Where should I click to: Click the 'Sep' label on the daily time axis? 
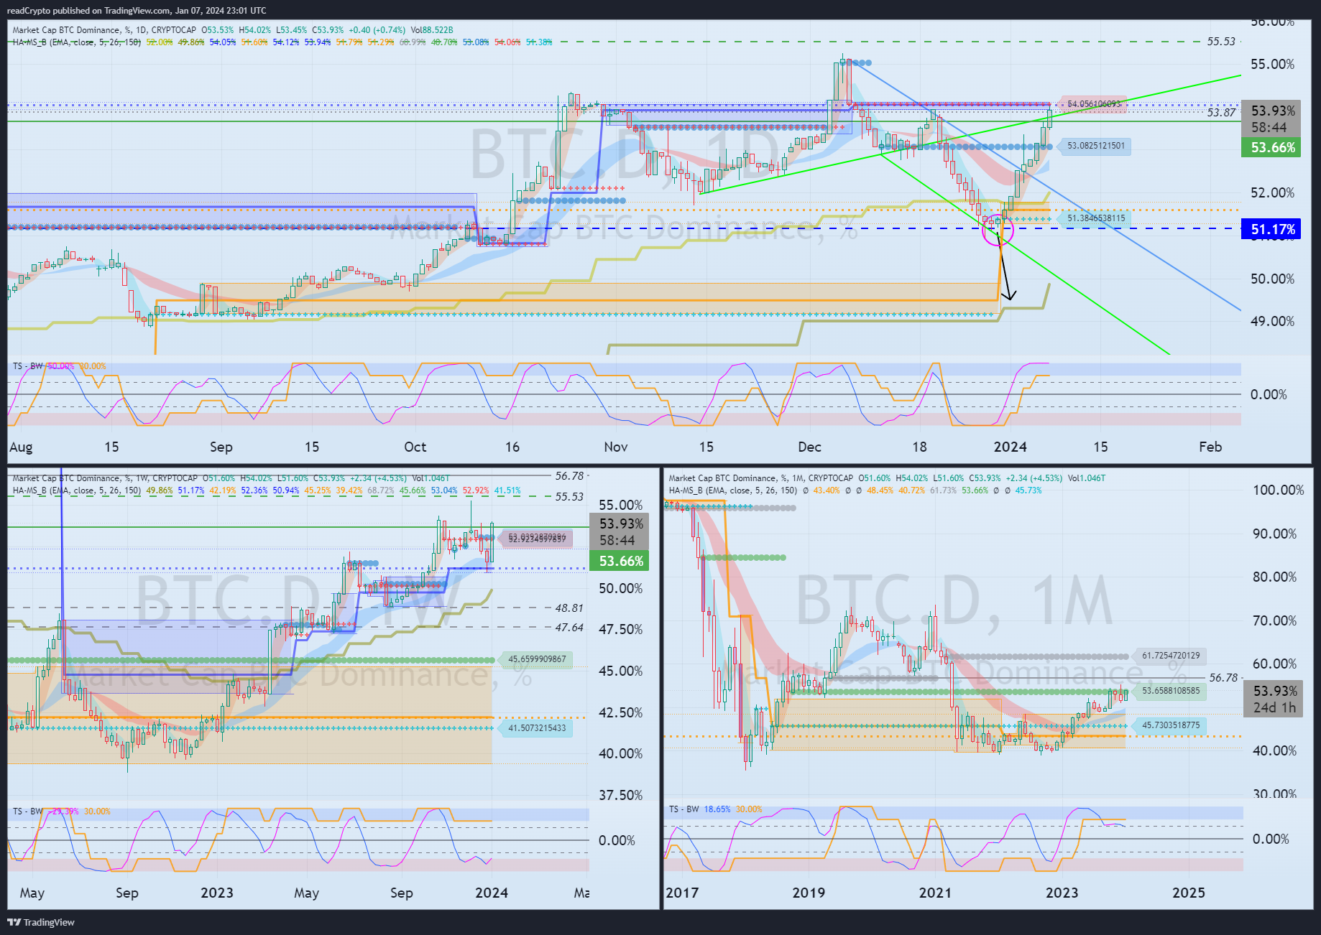click(x=221, y=447)
